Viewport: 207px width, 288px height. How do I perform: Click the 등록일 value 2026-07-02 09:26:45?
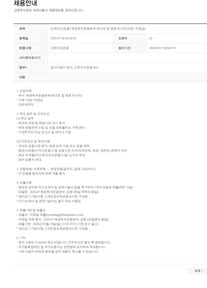click(x=63, y=38)
